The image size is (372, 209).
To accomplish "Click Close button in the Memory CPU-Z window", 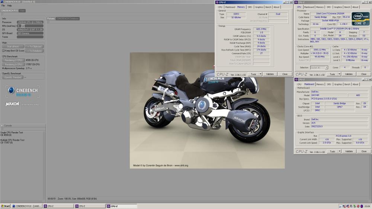I will click(x=285, y=74).
